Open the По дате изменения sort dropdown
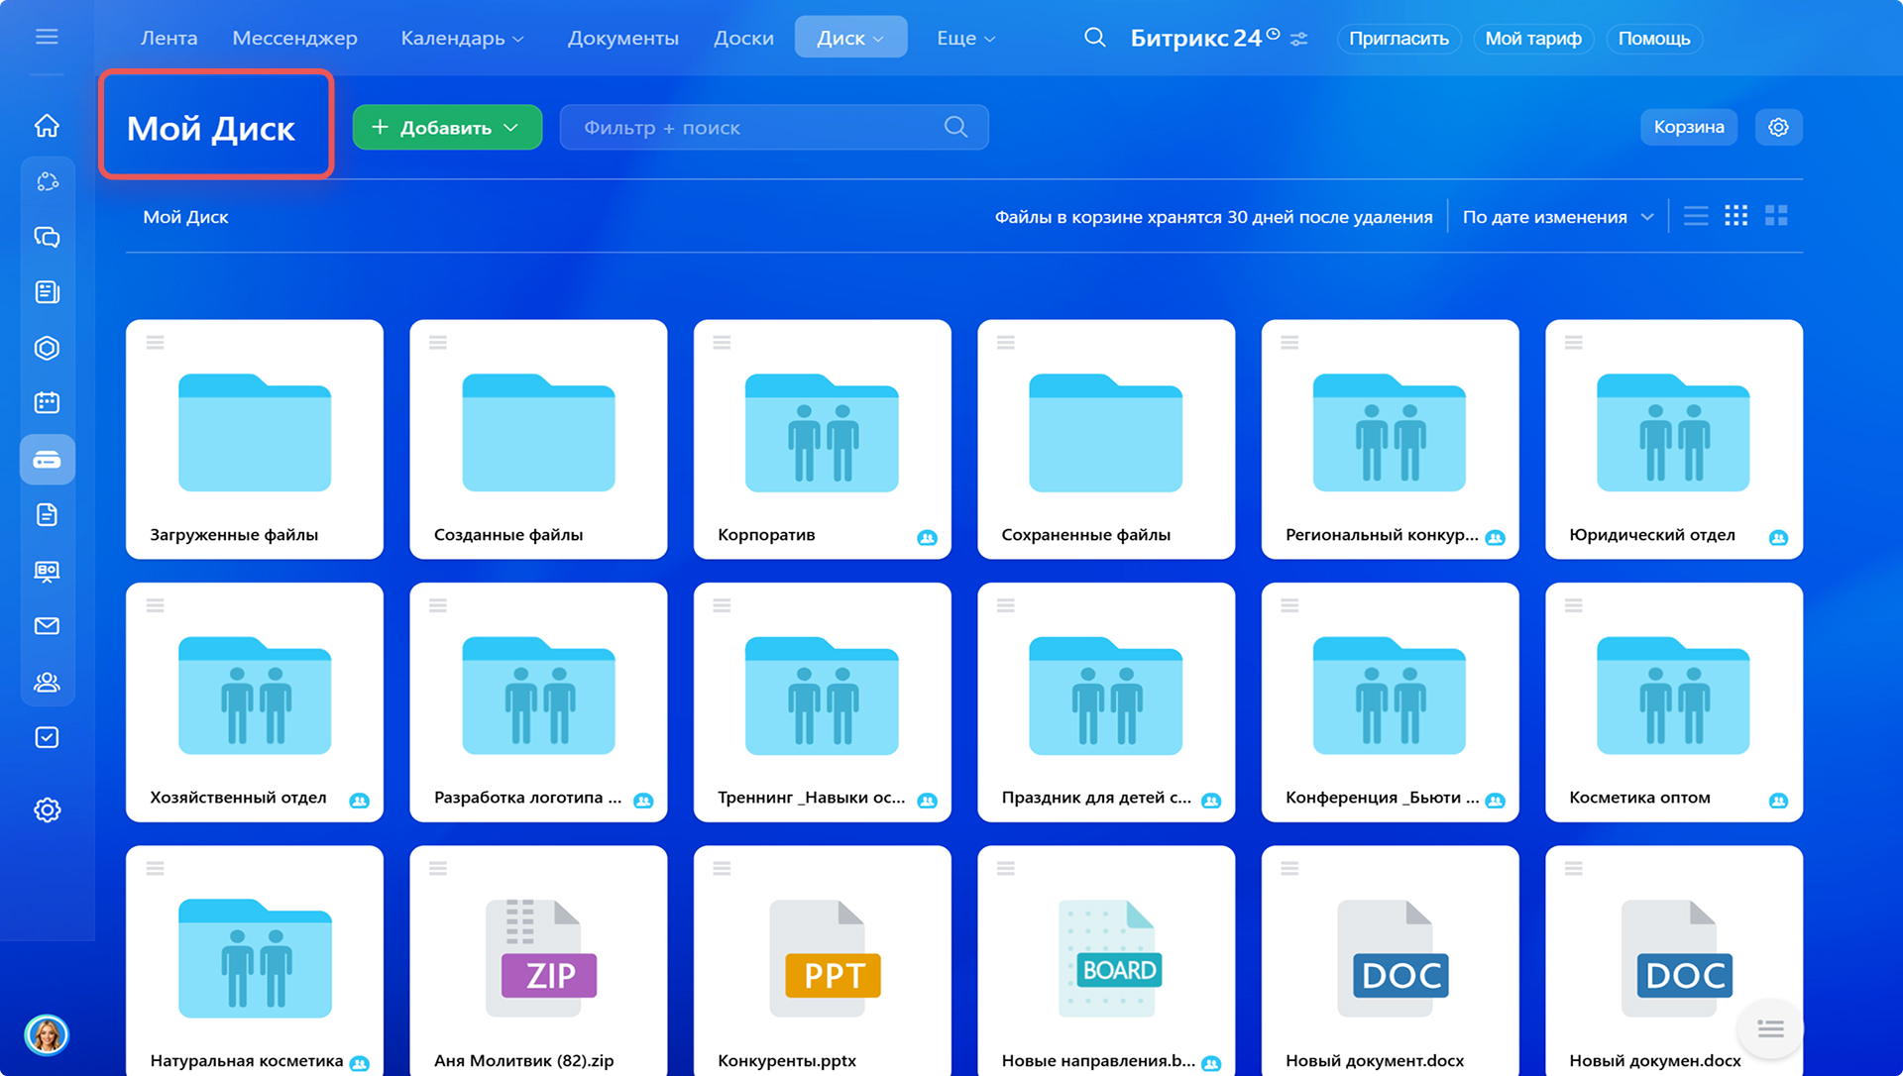The width and height of the screenshot is (1903, 1076). click(1557, 217)
